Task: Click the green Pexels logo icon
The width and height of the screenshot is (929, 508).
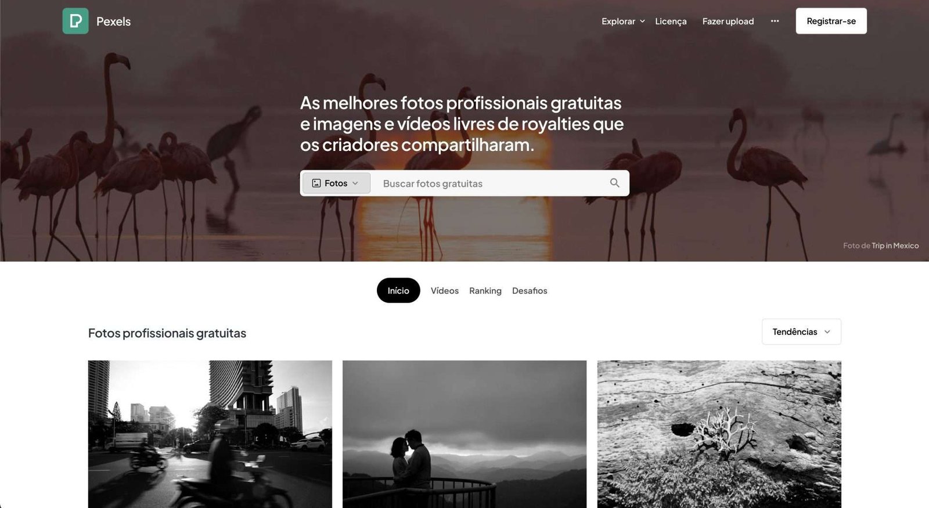Action: pyautogui.click(x=75, y=21)
